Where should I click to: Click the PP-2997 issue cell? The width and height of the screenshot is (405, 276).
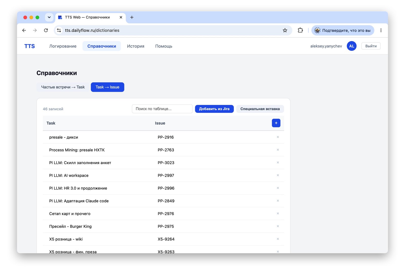point(166,175)
